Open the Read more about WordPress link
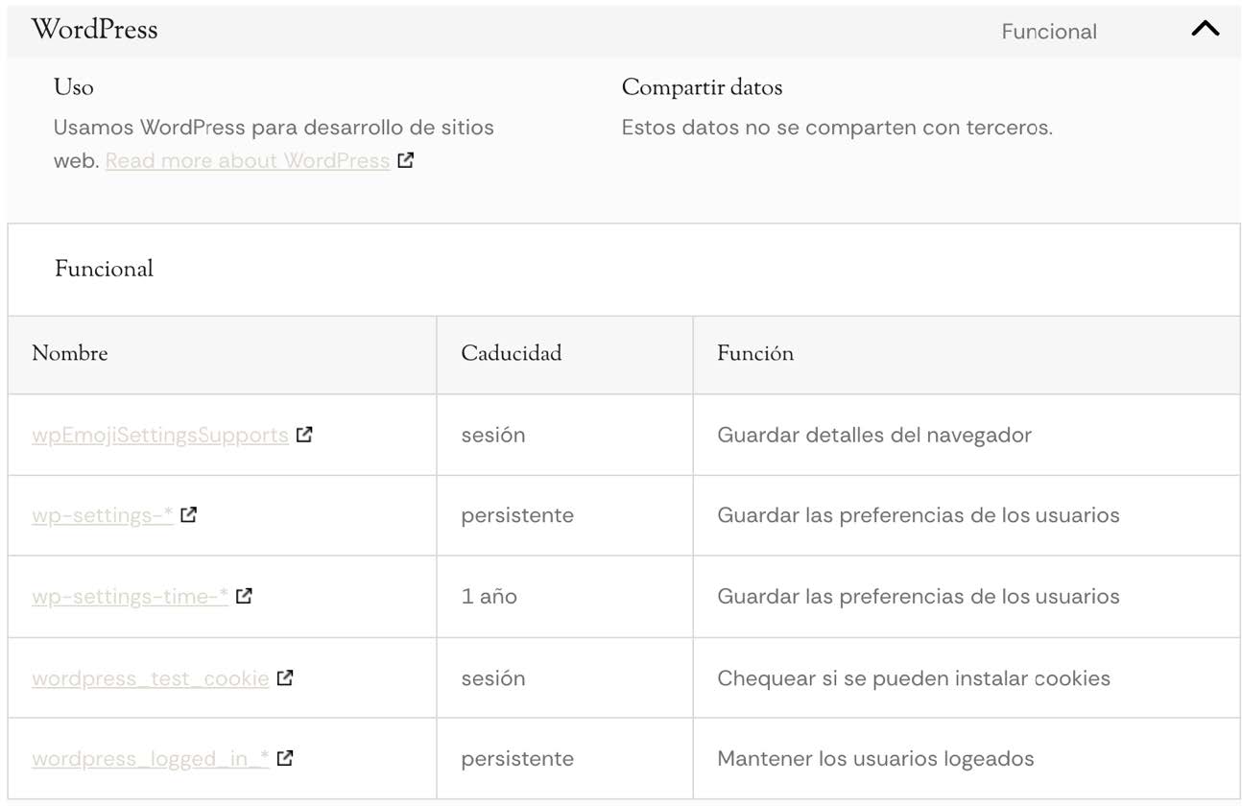This screenshot has height=806, width=1242. [x=247, y=161]
